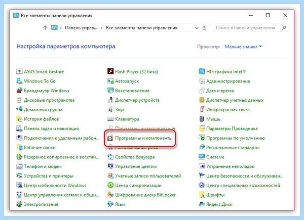Open Устранение неполадок

coord(226,166)
